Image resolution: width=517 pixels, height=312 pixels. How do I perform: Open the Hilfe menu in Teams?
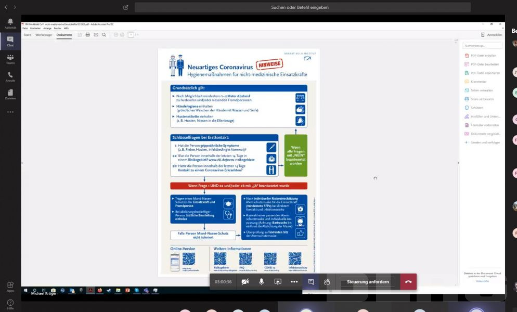coord(10,304)
